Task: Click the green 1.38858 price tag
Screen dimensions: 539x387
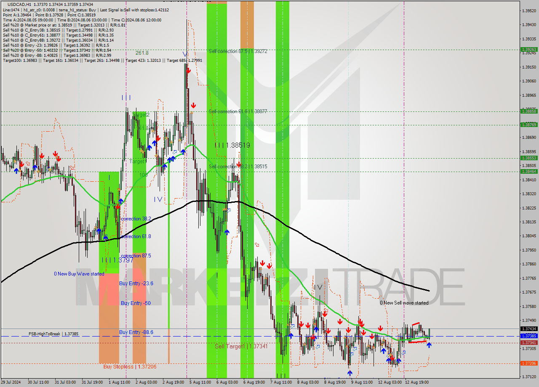Action: pyautogui.click(x=529, y=111)
